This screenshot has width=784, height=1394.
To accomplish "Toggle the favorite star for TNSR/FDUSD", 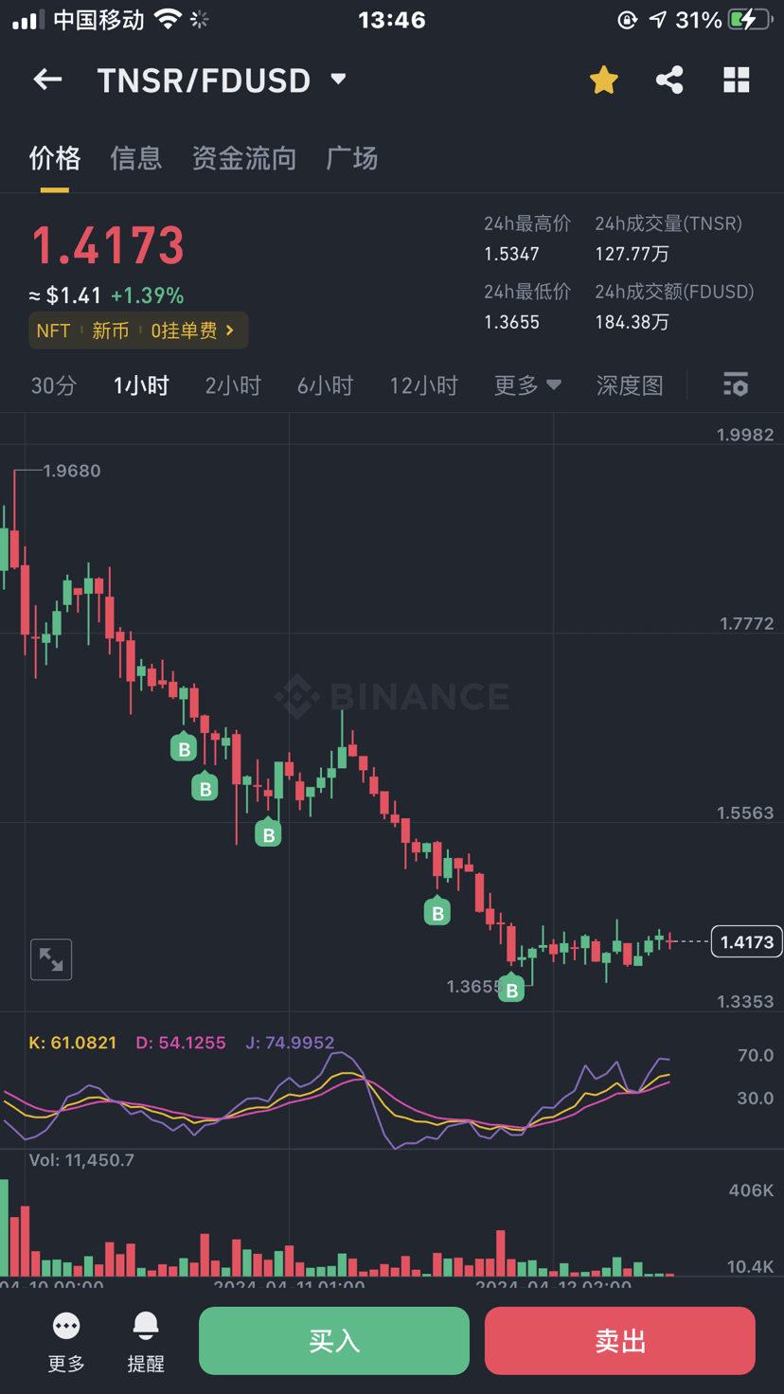I will click(603, 80).
